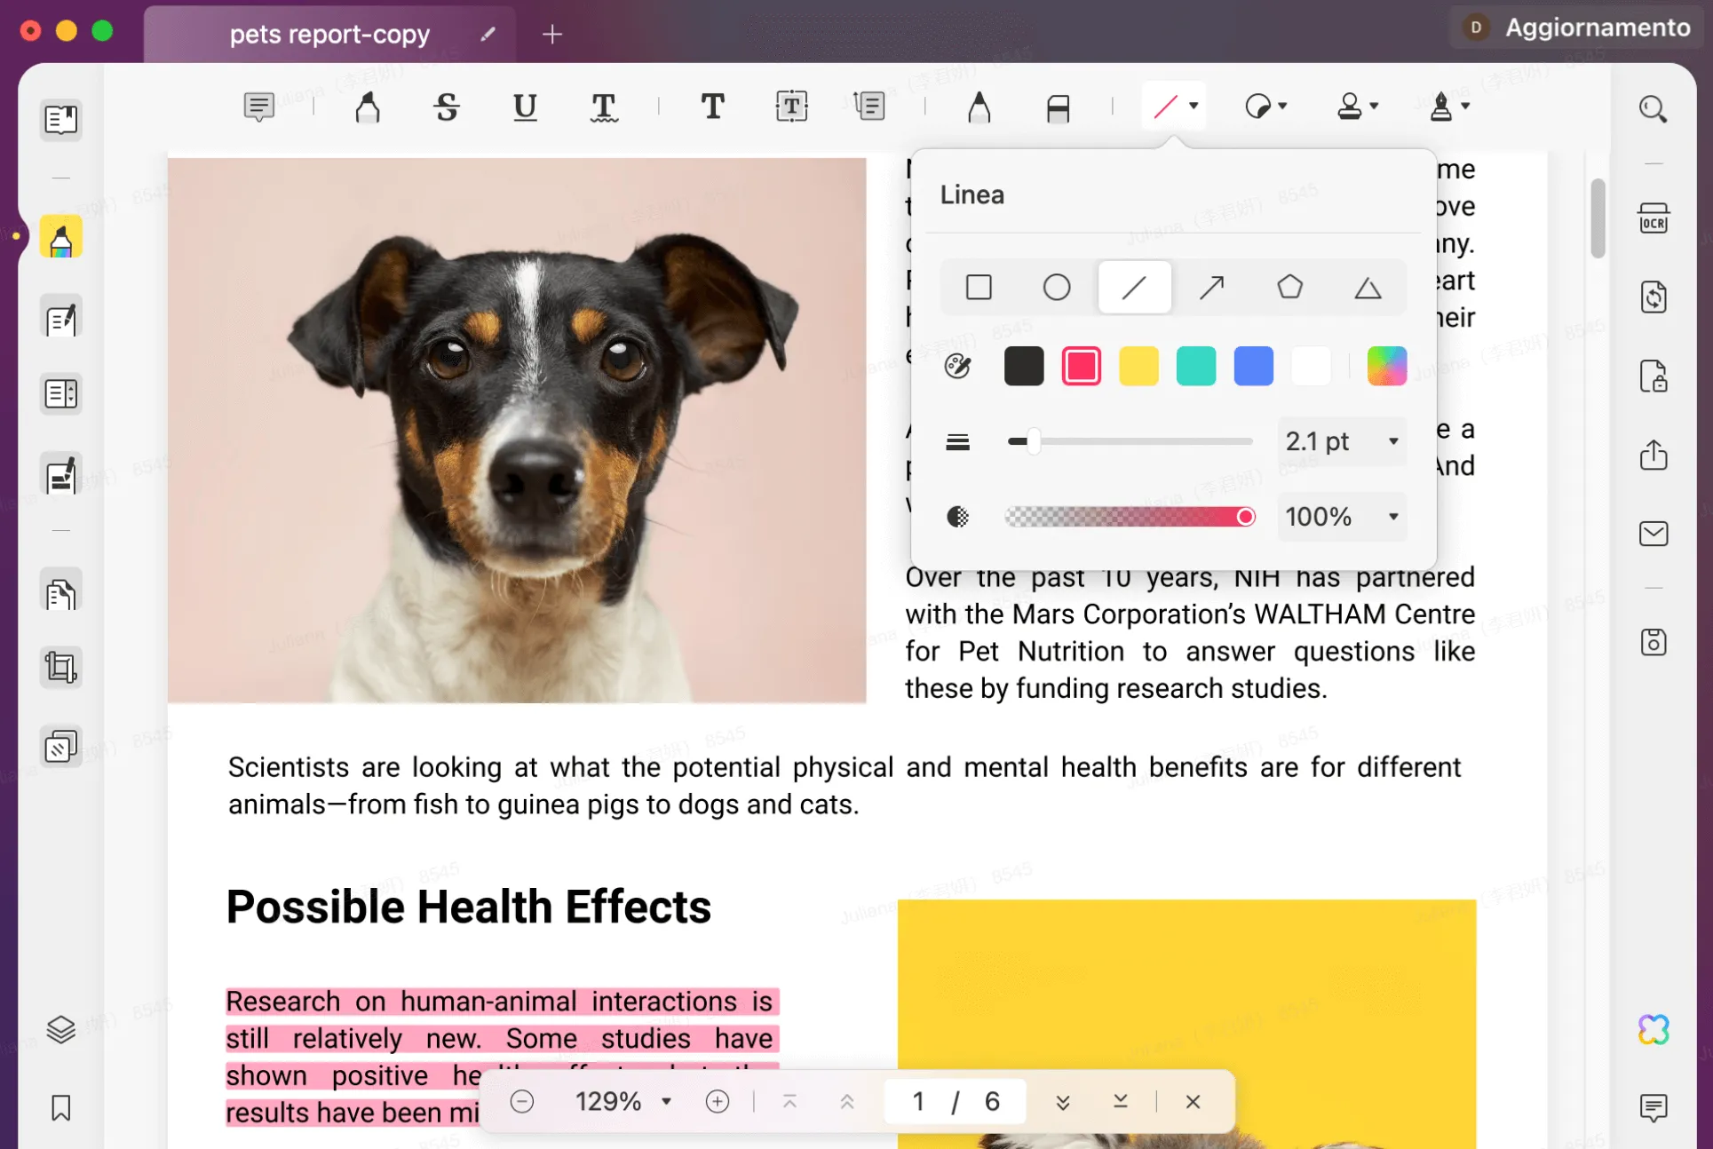
Task: Click the line thickness slider handle
Action: point(1033,441)
